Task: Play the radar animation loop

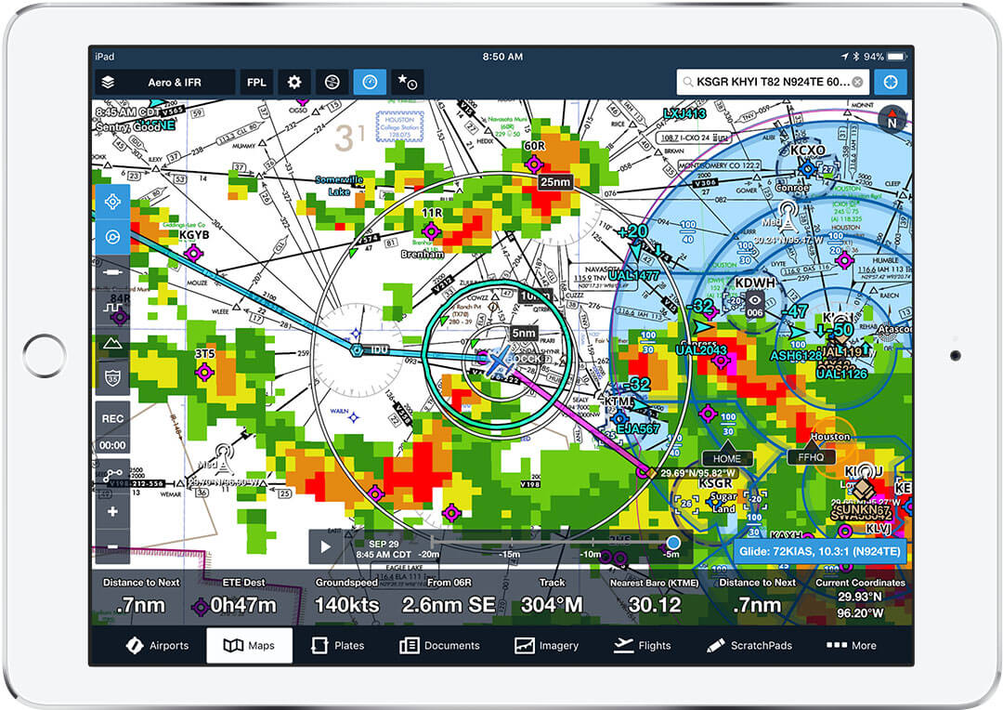Action: coord(326,546)
